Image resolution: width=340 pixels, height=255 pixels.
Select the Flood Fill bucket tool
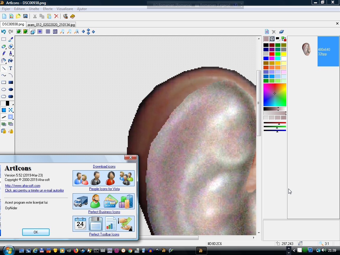tap(11, 61)
